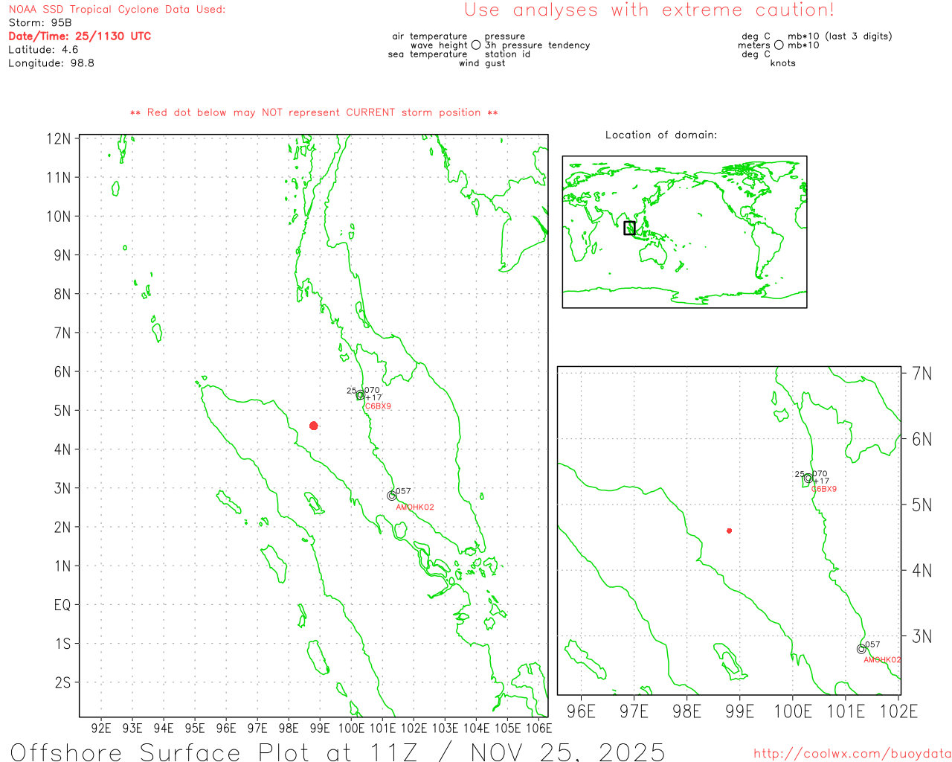
Task: Click the red storm dot on main map
Action: click(314, 426)
